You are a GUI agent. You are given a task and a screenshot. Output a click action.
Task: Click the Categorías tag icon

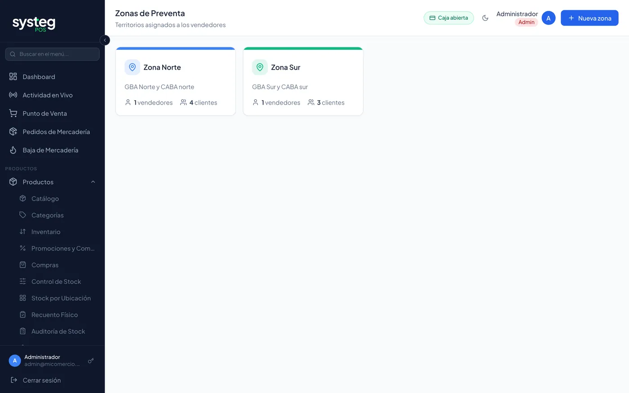click(23, 215)
